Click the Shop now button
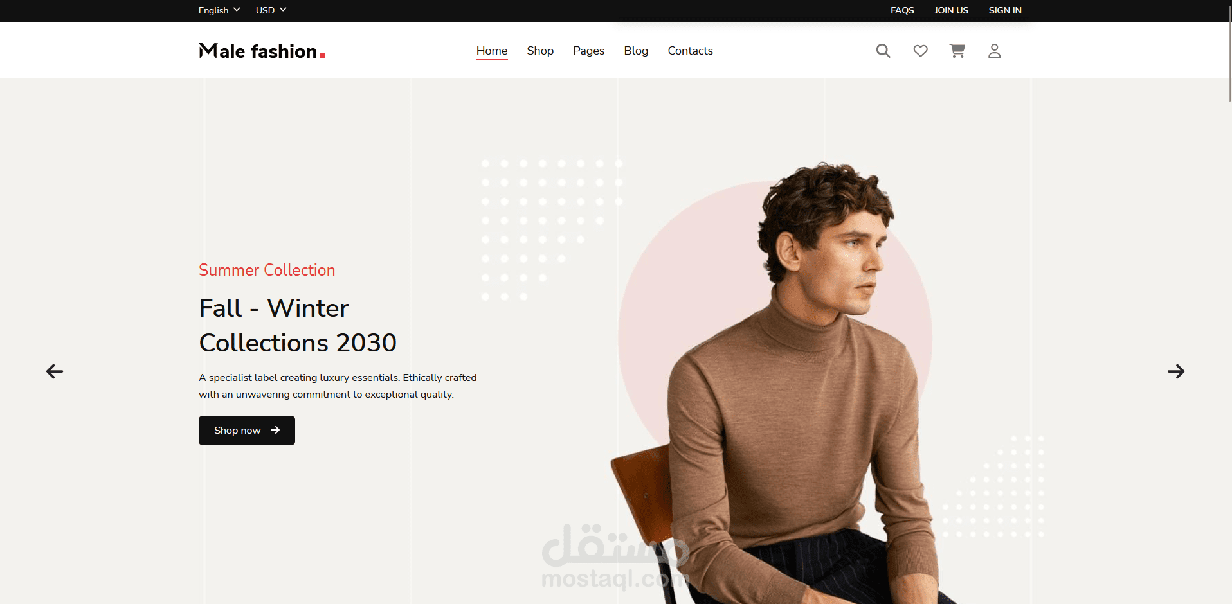Screen dimensions: 1232x604 (x=247, y=431)
